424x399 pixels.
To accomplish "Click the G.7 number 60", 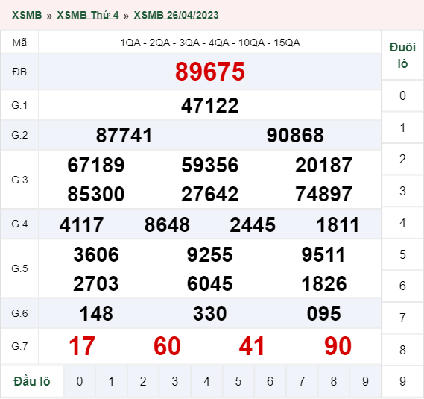I will (167, 346).
